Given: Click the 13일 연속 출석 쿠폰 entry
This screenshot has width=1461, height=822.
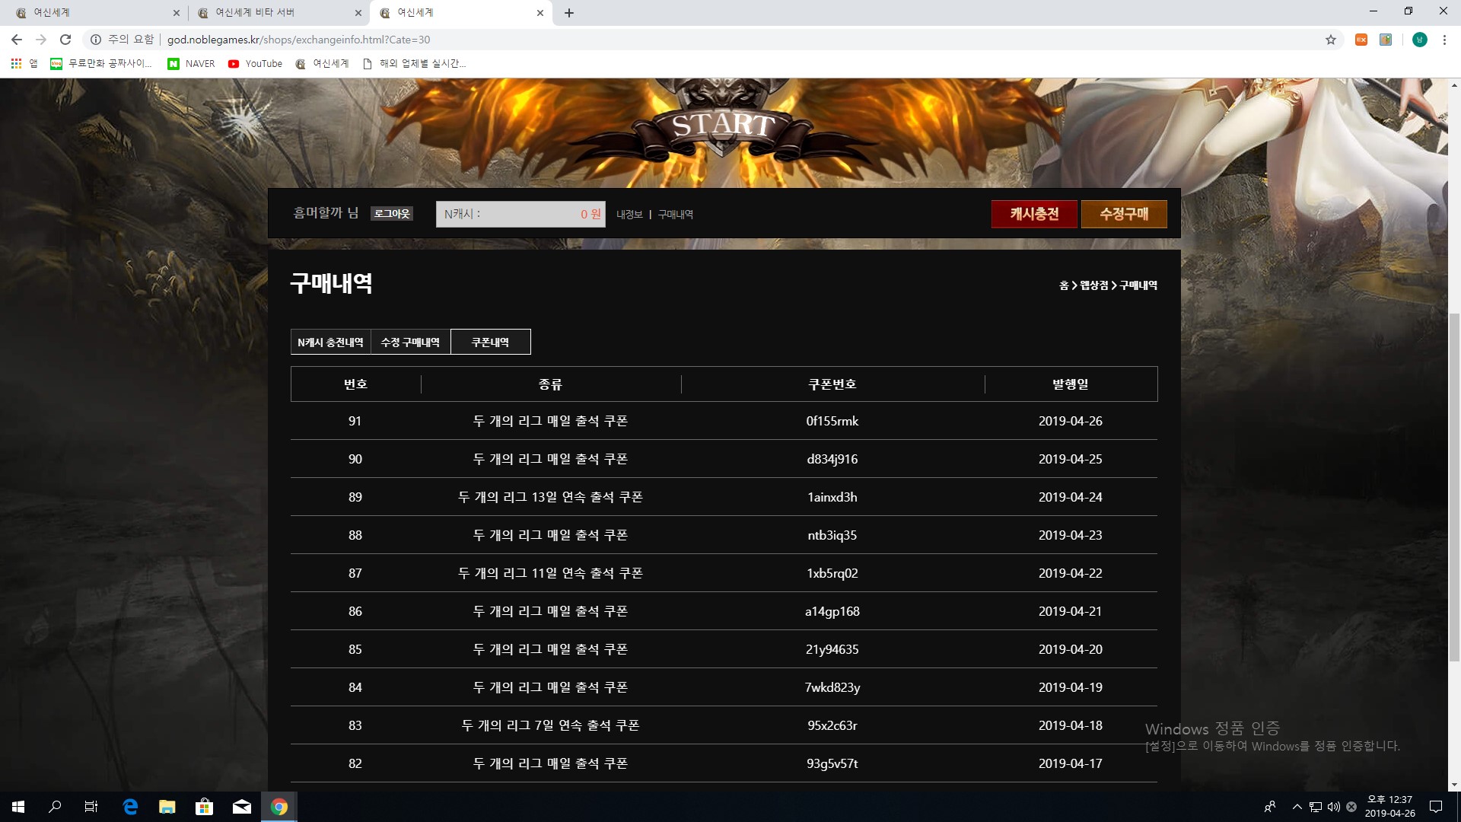Looking at the screenshot, I should [x=550, y=497].
